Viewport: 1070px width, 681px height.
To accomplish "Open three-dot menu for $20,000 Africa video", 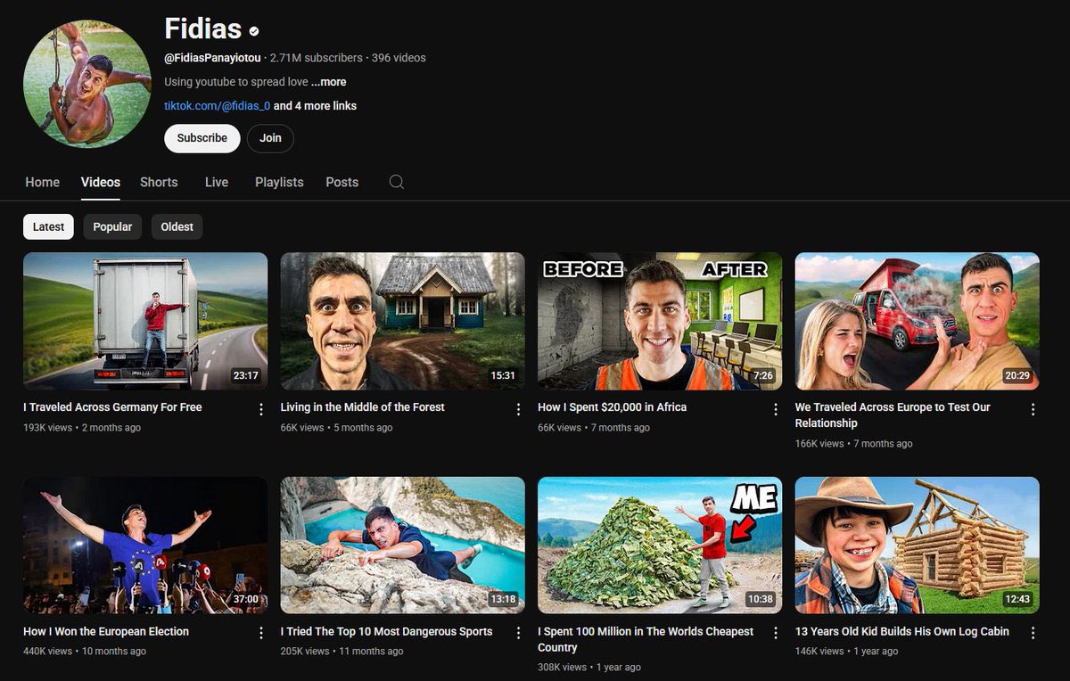I will 776,409.
